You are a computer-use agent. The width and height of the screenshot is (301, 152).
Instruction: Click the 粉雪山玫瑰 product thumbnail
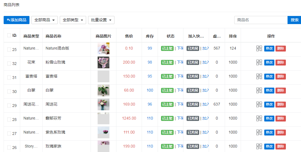pos(104,62)
